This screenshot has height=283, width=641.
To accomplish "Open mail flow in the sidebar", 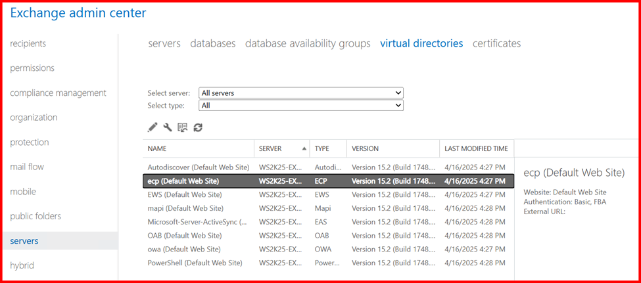I will [27, 167].
